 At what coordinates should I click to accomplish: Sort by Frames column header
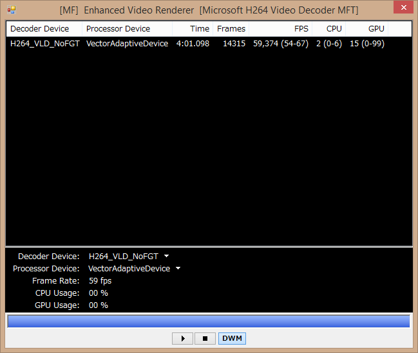tap(231, 29)
